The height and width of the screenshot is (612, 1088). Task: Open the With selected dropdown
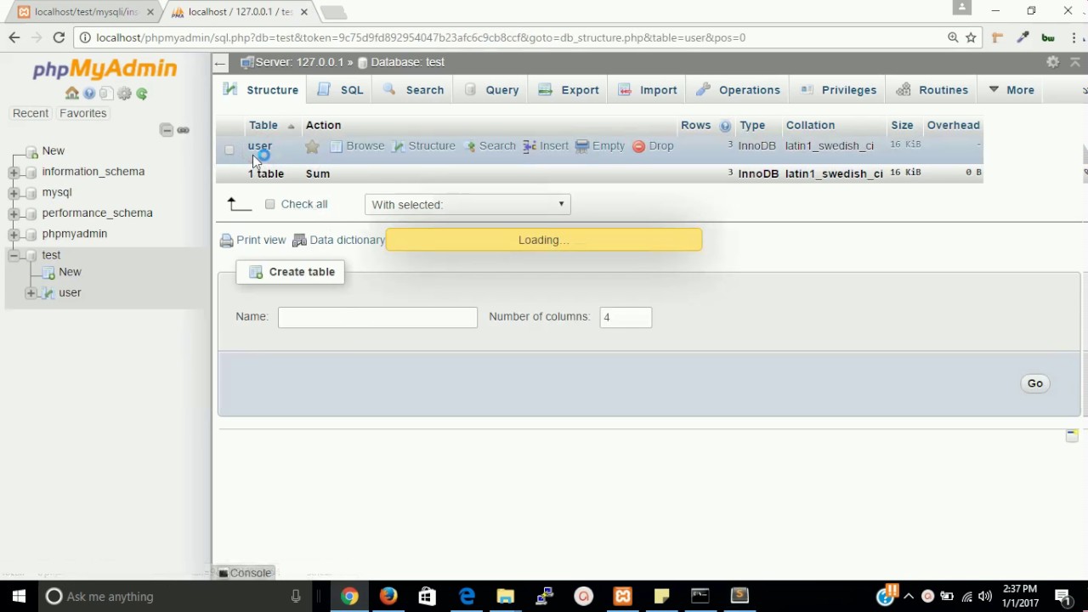click(467, 204)
